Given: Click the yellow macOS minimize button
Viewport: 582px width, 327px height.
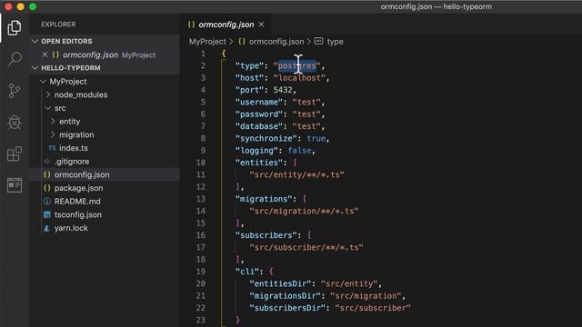Looking at the screenshot, I should point(20,6).
